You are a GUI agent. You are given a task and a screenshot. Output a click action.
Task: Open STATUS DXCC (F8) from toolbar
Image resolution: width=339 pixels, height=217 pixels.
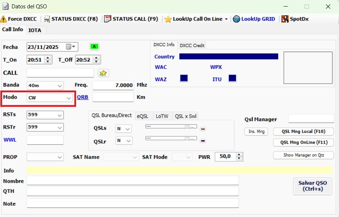[71, 19]
